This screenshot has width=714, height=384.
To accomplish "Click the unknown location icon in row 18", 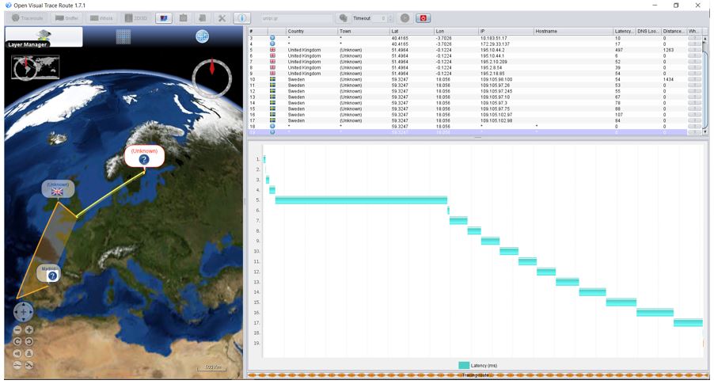I will coord(272,126).
